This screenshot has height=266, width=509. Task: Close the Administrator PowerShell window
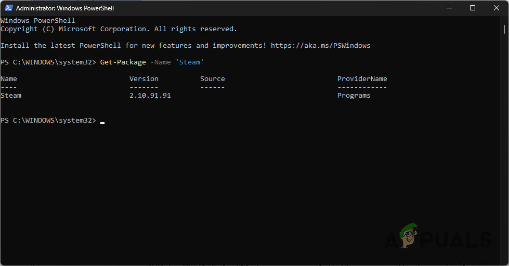[497, 8]
